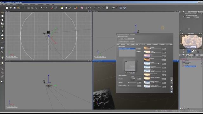
Task: Click on the Opacity slider track
Action: coord(156,64)
